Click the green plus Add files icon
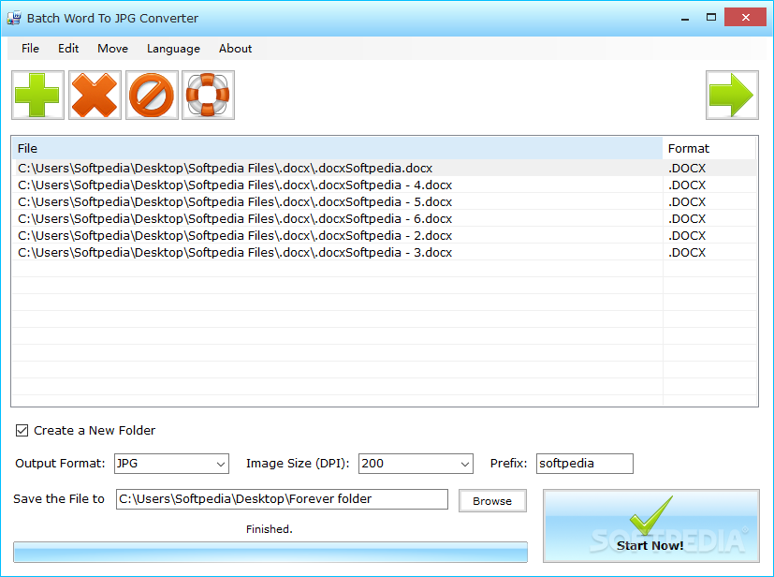 38,95
